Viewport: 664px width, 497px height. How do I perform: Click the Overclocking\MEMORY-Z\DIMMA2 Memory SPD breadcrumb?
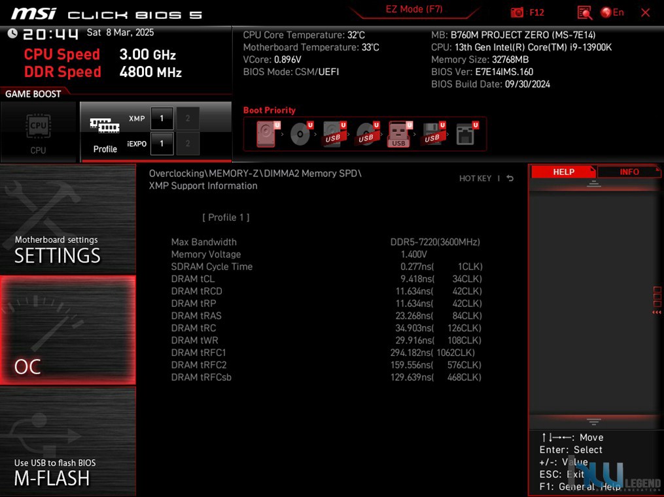(x=255, y=174)
